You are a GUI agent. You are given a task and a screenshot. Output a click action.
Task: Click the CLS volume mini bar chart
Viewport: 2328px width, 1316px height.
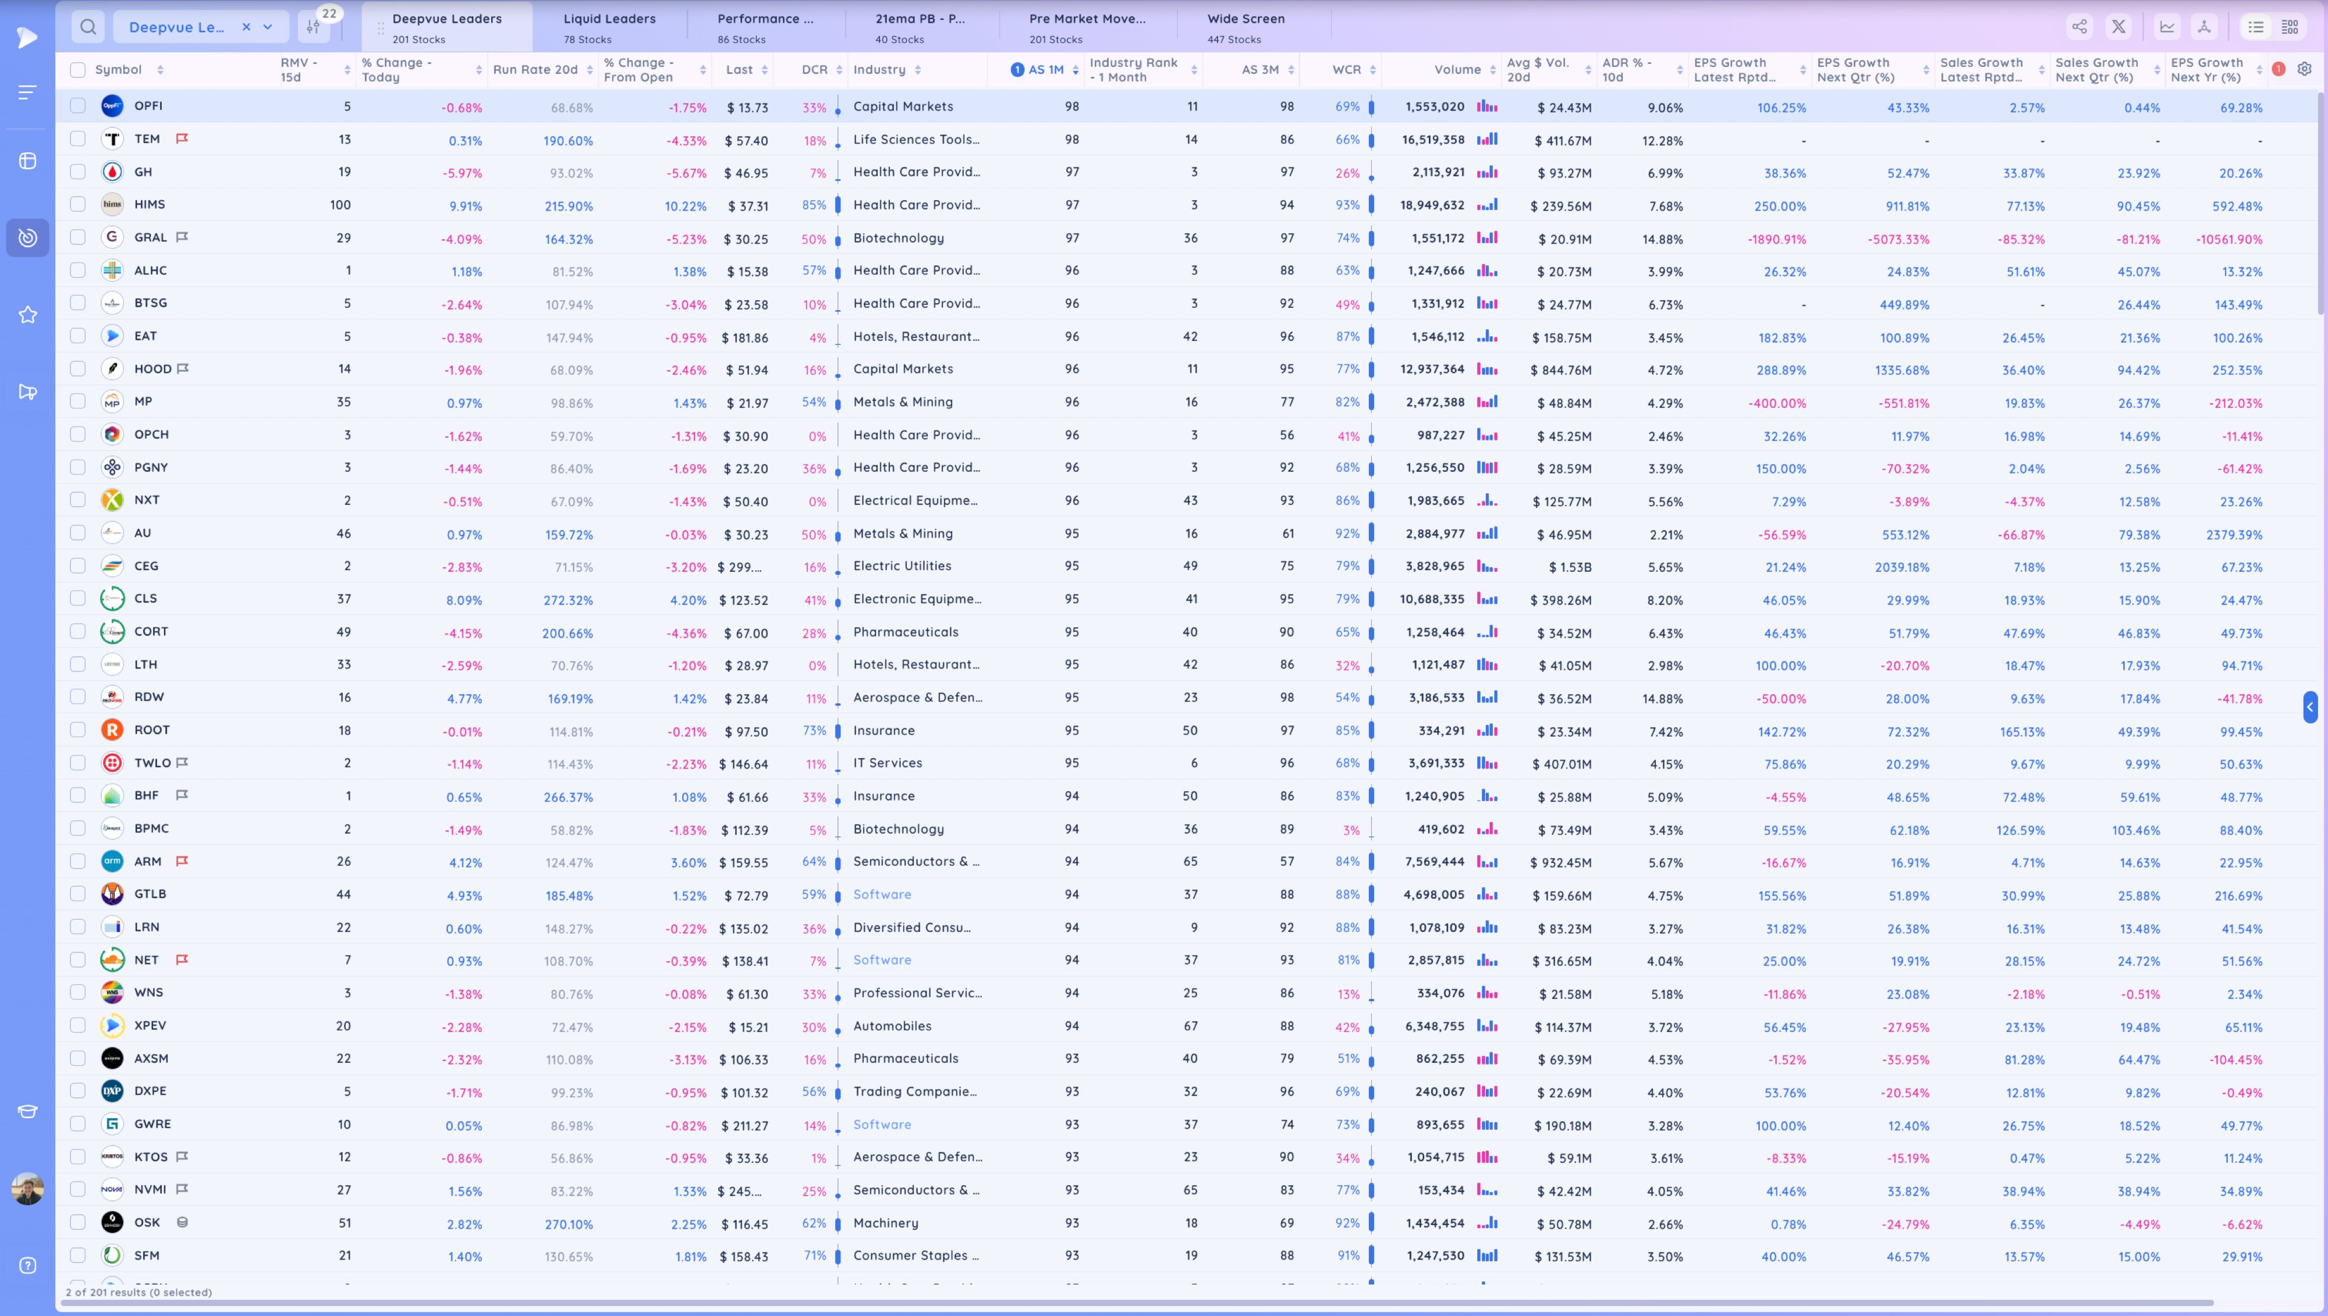(x=1486, y=598)
